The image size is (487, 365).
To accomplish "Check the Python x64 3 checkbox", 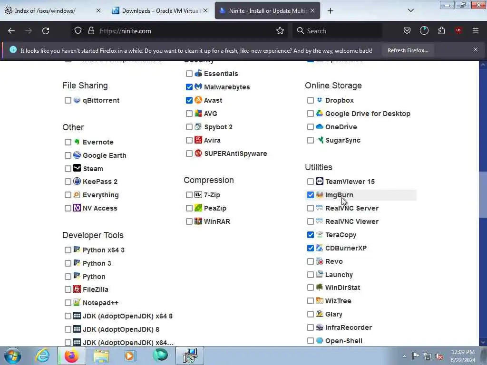I will pyautogui.click(x=68, y=250).
